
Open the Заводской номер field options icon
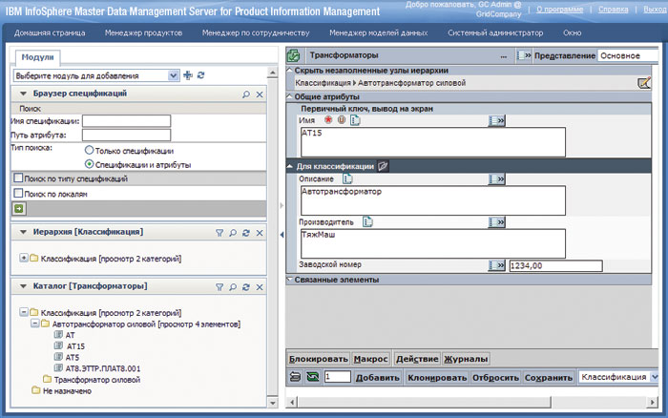pyautogui.click(x=497, y=266)
